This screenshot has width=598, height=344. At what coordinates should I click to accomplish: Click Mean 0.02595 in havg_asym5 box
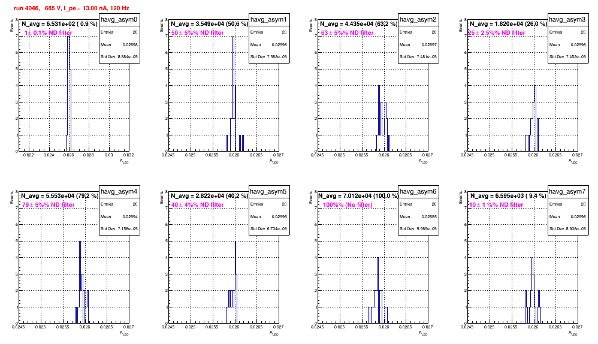(x=269, y=216)
